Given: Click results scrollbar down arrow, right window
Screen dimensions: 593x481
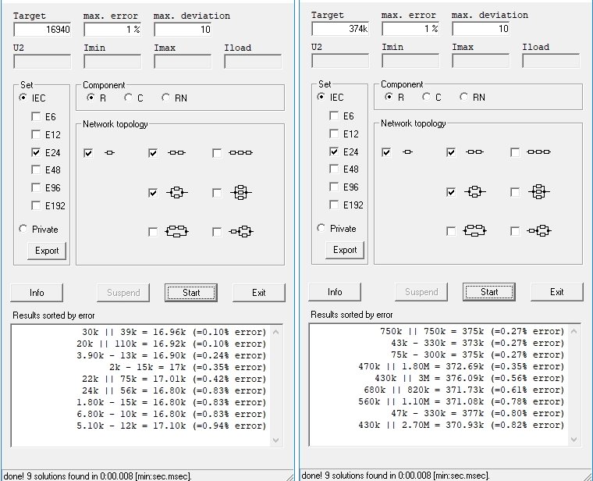Looking at the screenshot, I should (573, 440).
